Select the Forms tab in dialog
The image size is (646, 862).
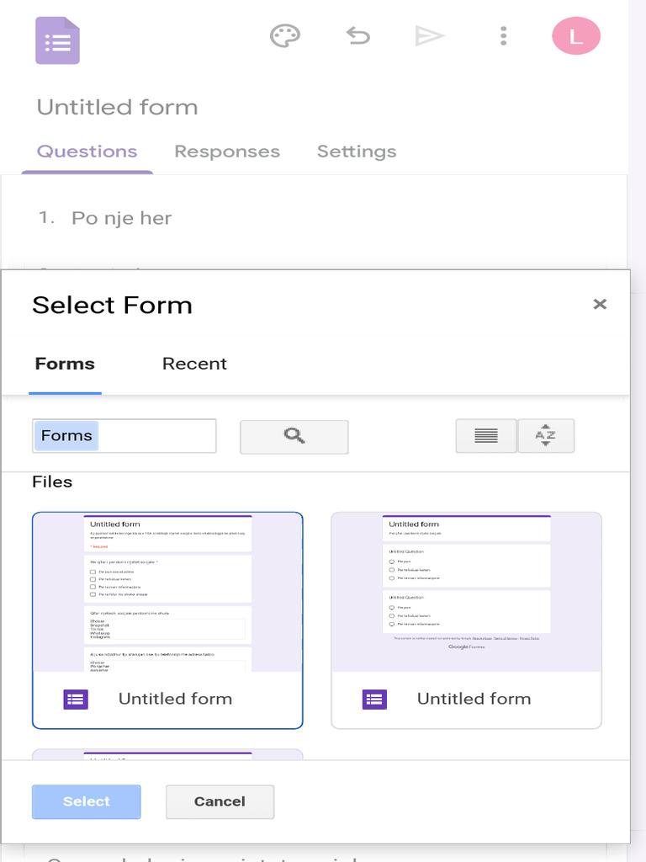(65, 364)
